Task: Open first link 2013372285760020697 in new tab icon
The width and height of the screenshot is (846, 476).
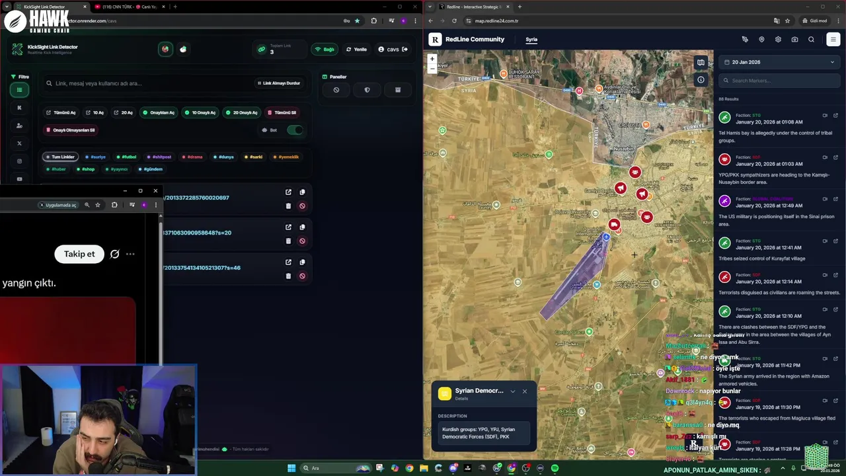Action: (288, 192)
